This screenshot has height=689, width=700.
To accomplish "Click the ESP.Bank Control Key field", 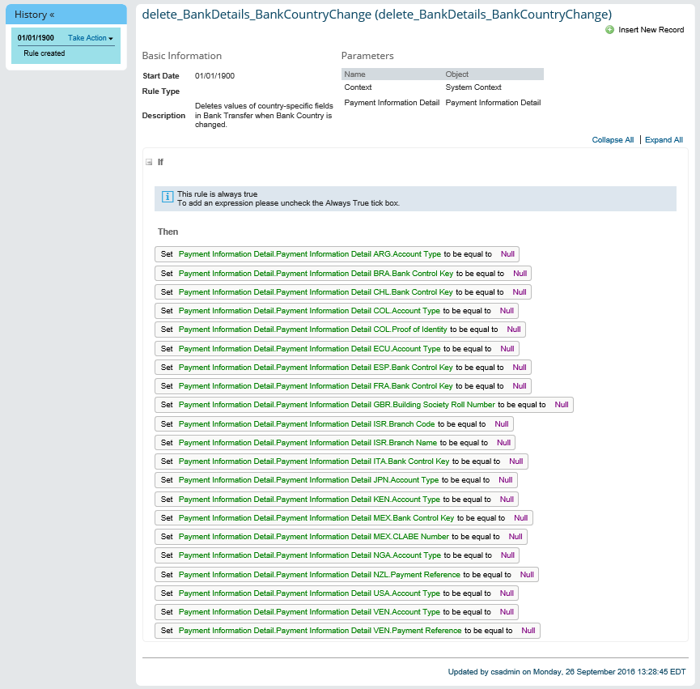I will (x=316, y=368).
